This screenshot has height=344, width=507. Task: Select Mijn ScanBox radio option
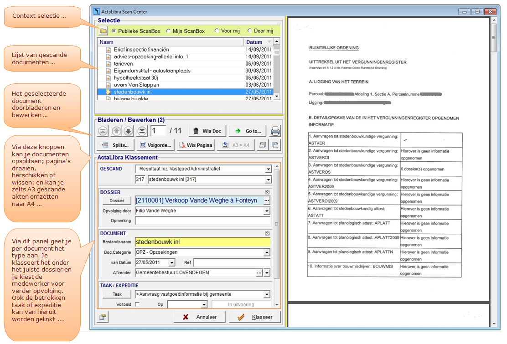coord(168,31)
